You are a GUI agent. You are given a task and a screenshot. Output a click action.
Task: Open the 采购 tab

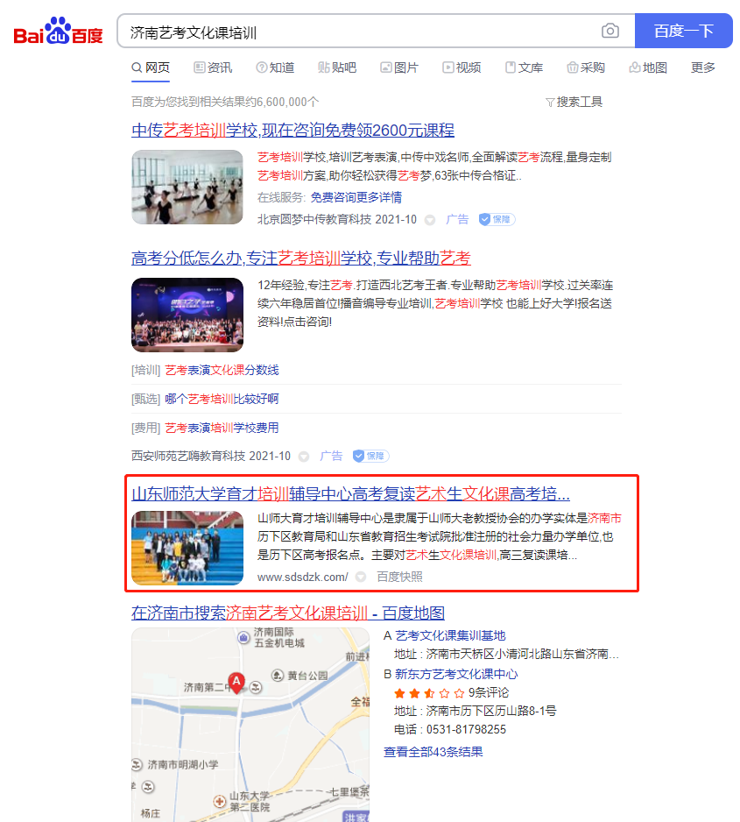point(586,67)
